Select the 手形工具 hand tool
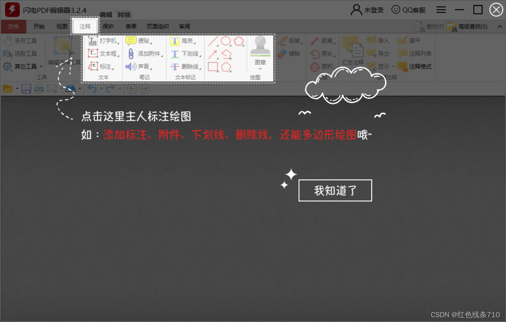The image size is (506, 322). click(x=20, y=40)
